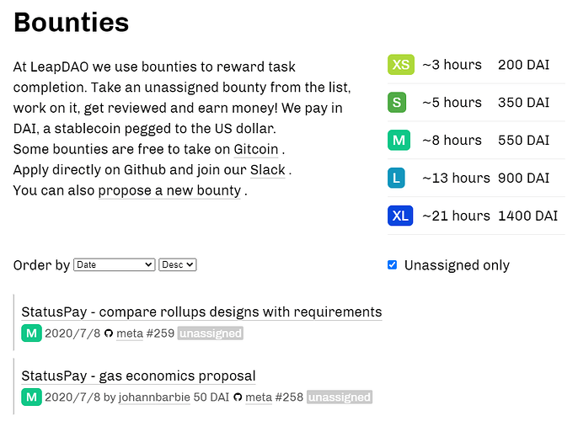The image size is (578, 421).
Task: Uncheck the Unassigned only checkbox
Action: tap(393, 265)
